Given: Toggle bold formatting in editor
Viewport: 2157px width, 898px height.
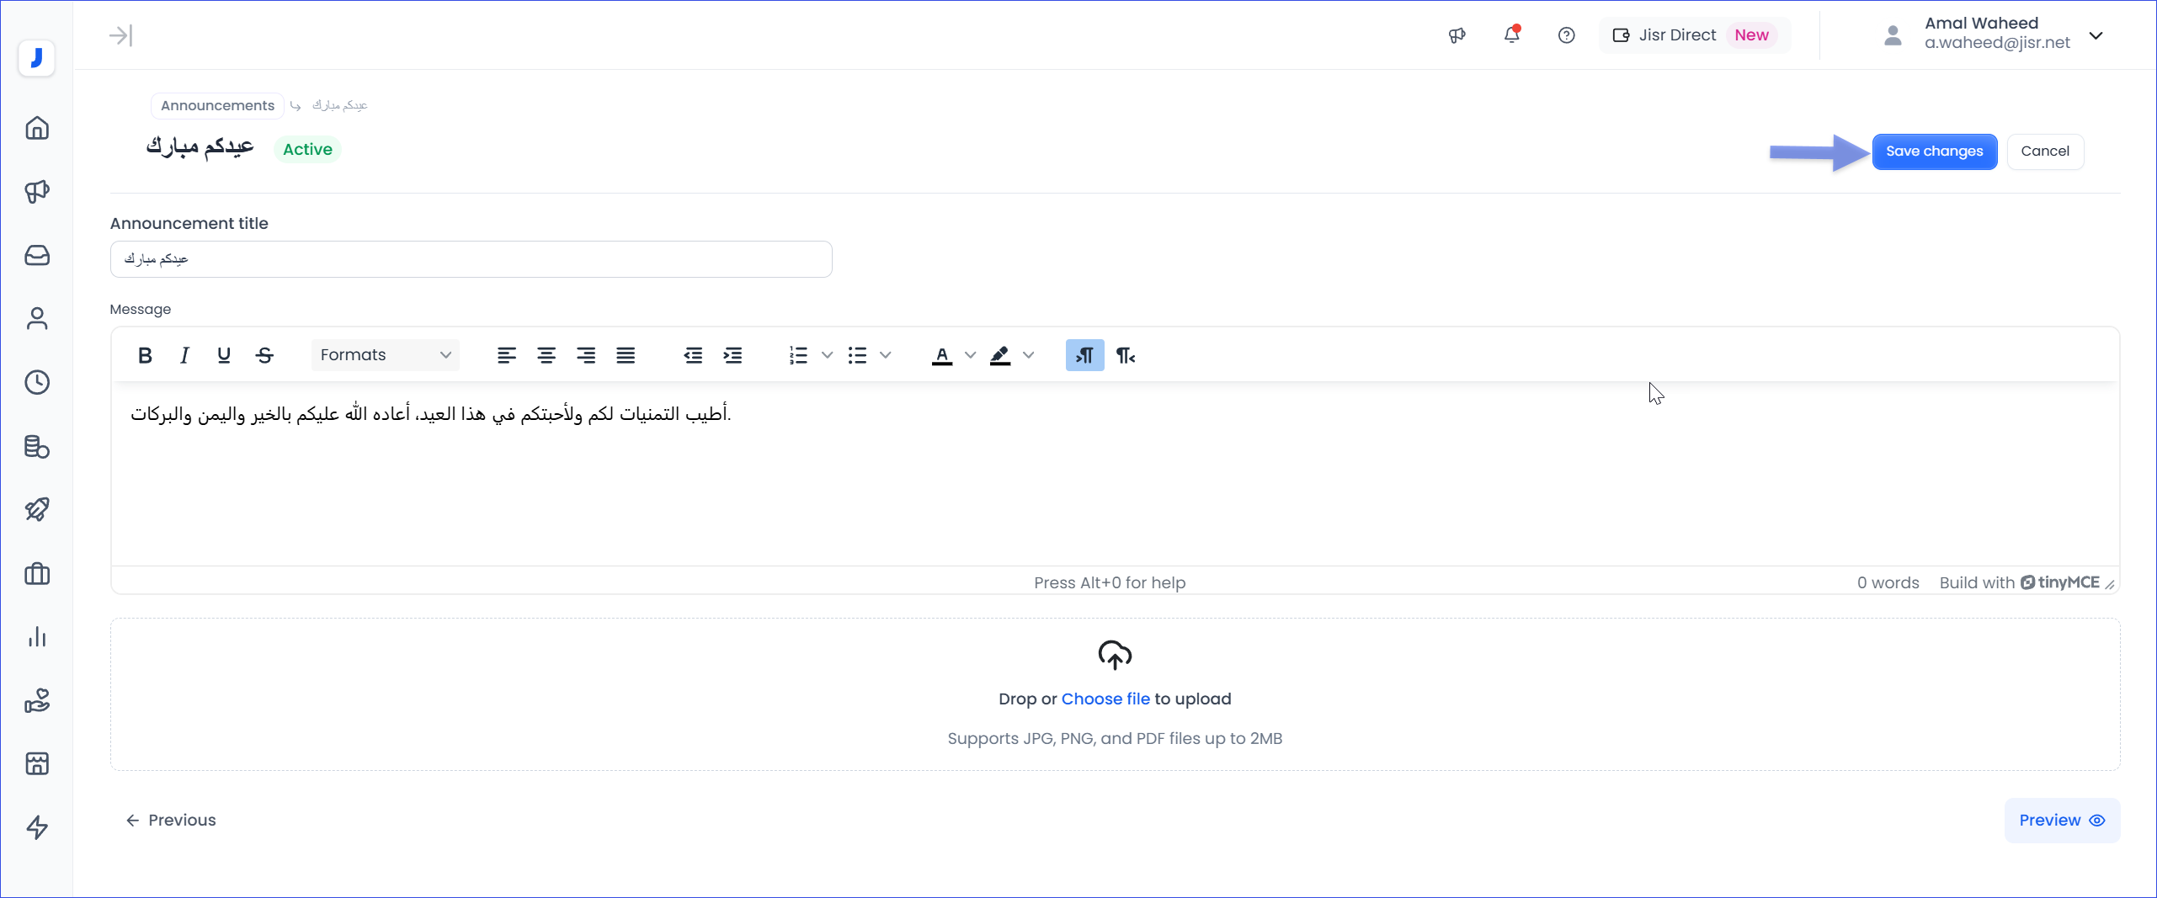Looking at the screenshot, I should (x=145, y=355).
